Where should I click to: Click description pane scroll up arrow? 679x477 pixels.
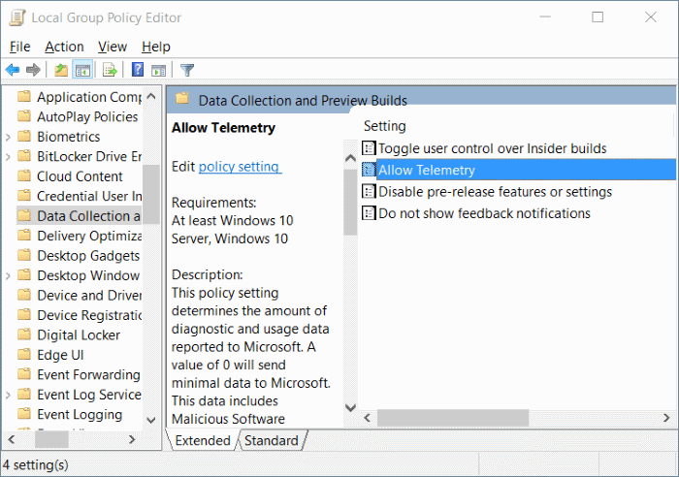click(350, 158)
